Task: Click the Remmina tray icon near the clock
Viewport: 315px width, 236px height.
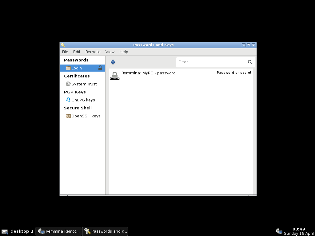Action: 279,231
